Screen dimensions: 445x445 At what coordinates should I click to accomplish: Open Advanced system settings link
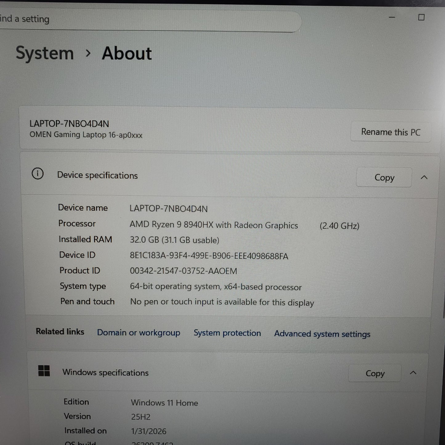coord(322,334)
